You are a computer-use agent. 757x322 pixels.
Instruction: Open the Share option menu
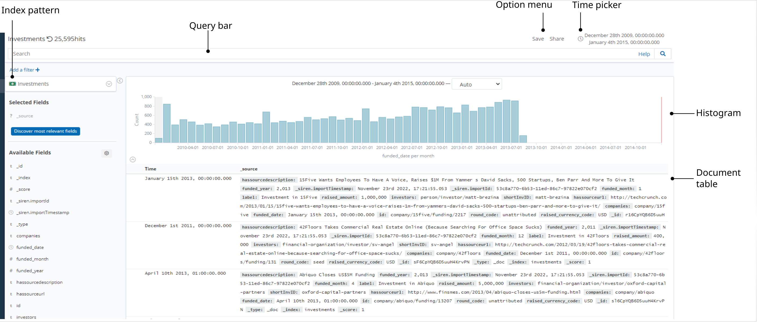(x=557, y=39)
